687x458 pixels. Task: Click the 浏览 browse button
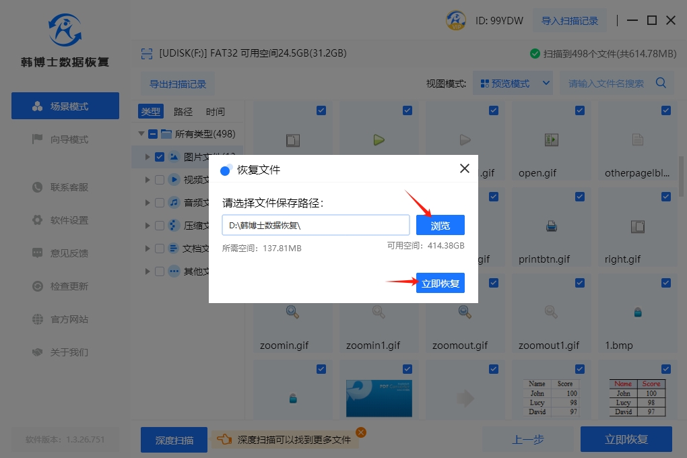[440, 226]
